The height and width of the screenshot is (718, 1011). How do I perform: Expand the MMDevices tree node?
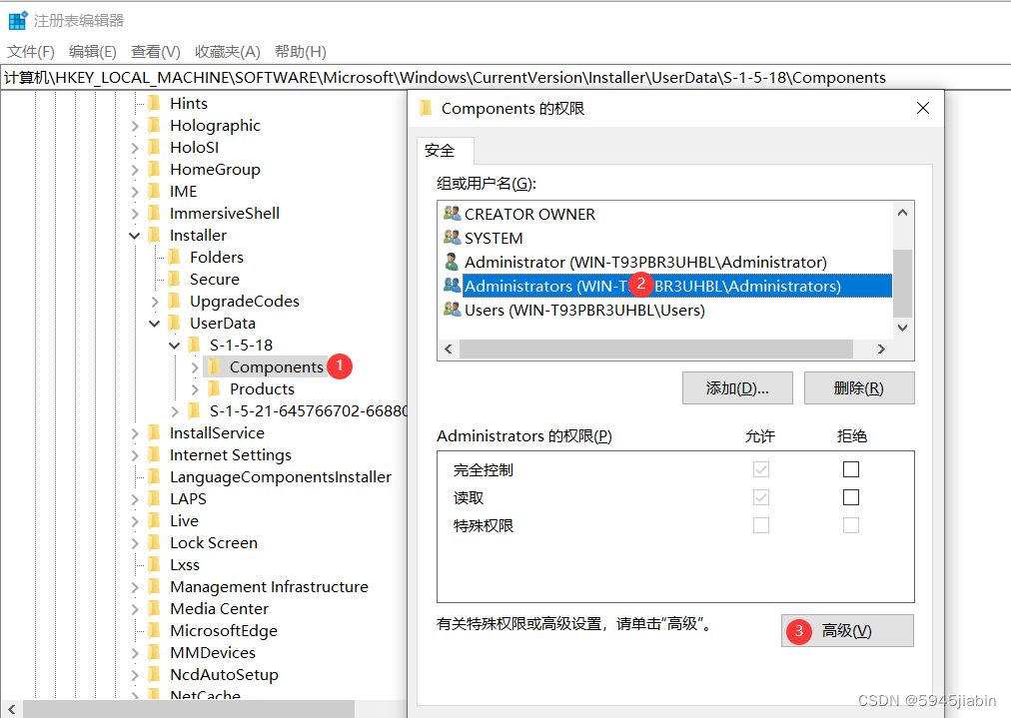(x=134, y=652)
